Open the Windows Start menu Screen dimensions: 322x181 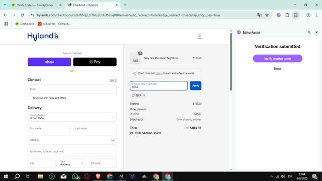[x=6, y=176]
